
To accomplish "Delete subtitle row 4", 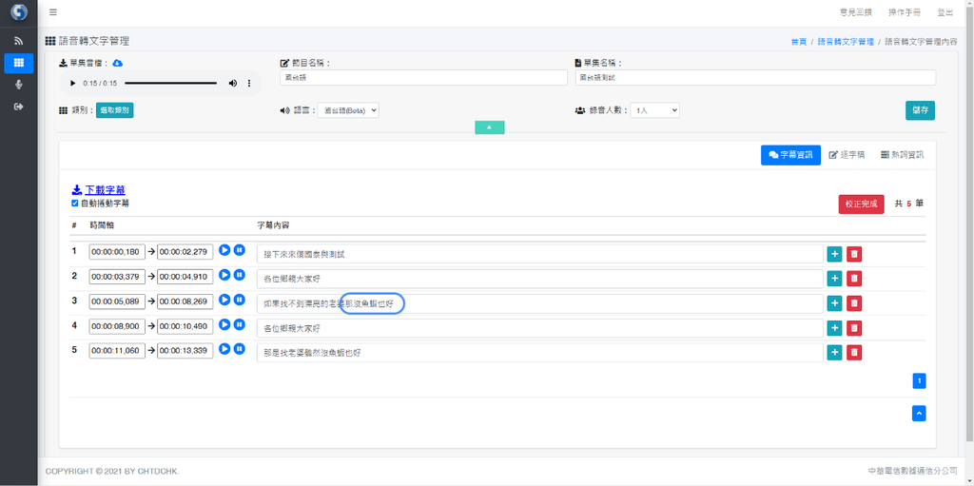I will (x=854, y=328).
